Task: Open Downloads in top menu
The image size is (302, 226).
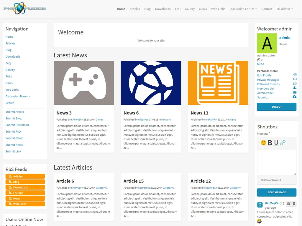Action: tap(163, 9)
